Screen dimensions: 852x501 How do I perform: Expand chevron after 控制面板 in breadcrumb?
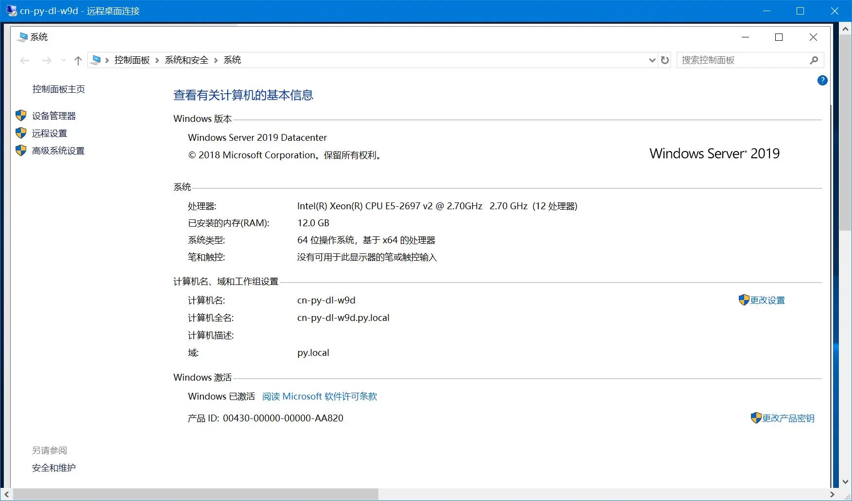pos(157,60)
